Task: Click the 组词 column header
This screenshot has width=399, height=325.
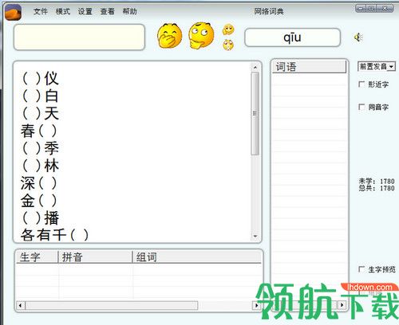Action: tap(197, 257)
